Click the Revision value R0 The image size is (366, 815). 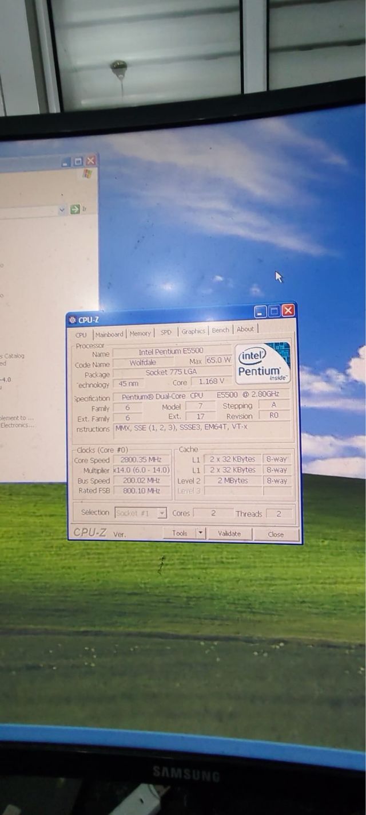tap(274, 415)
